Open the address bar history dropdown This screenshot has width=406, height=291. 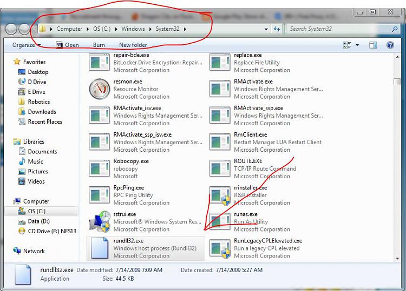click(266, 29)
